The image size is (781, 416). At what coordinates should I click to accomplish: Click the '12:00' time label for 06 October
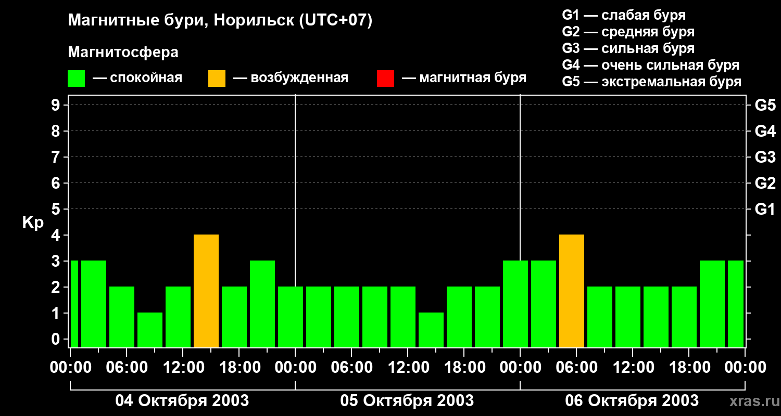coord(633,368)
